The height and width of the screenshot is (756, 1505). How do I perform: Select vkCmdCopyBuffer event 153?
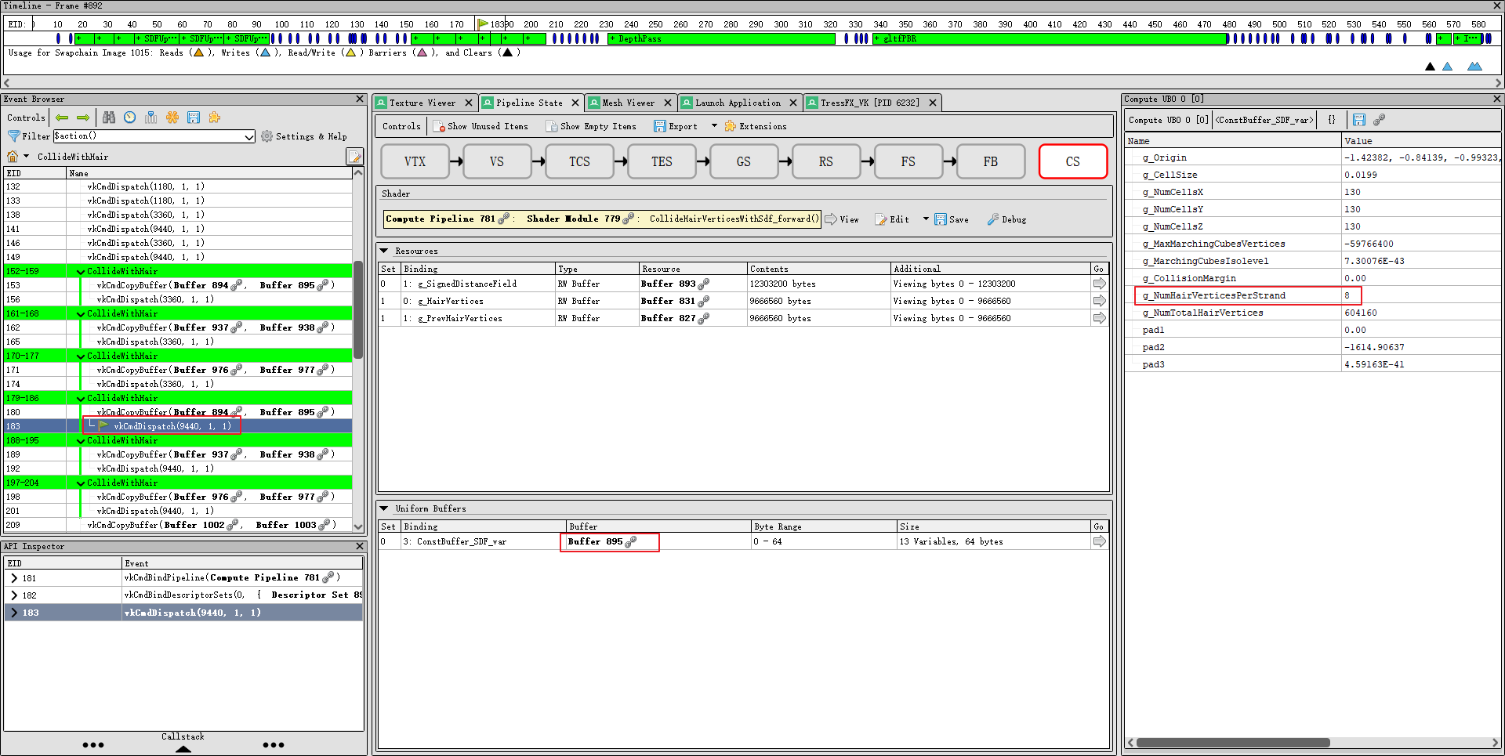tap(177, 285)
